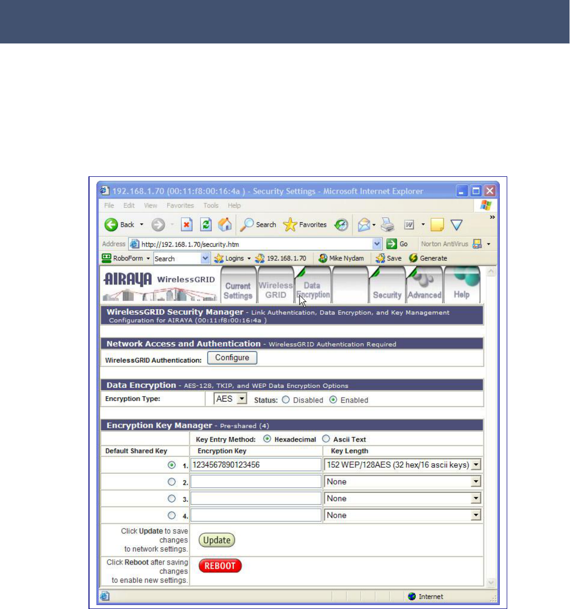This screenshot has width=570, height=609.
Task: Open the Help menu in menu bar
Action: click(234, 205)
